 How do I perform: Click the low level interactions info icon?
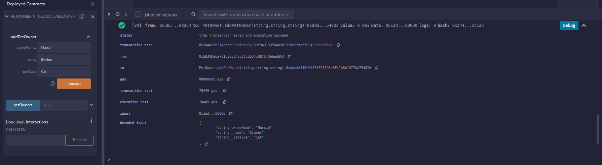91,121
